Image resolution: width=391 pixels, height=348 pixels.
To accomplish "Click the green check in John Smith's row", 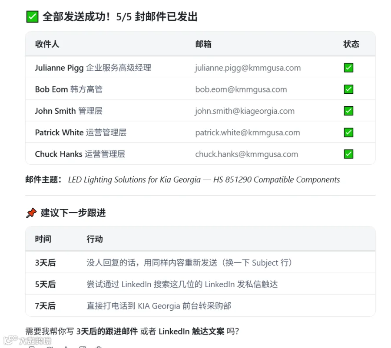I will pos(348,111).
